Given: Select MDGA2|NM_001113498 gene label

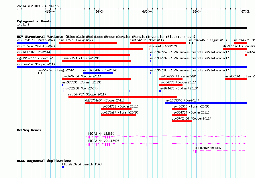Looking at the screenshot, I should 104,141.
